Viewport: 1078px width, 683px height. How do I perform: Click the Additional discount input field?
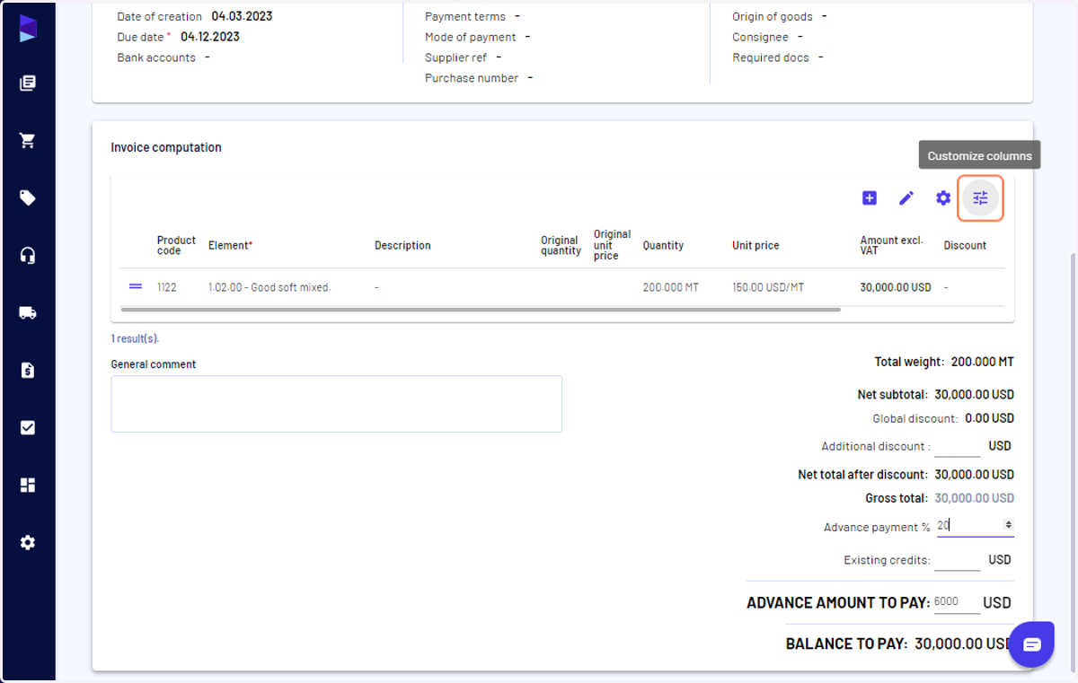958,446
